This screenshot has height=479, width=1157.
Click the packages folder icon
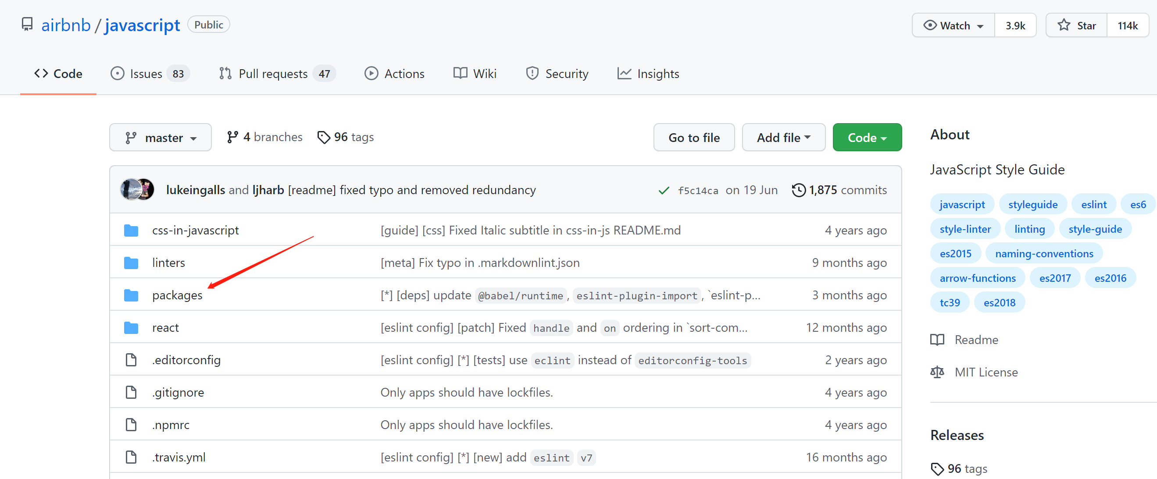tap(131, 295)
